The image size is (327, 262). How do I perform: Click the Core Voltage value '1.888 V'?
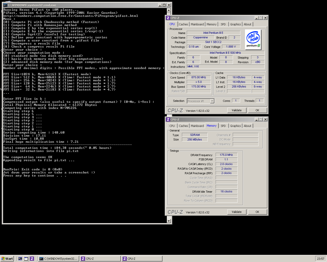tap(231, 47)
